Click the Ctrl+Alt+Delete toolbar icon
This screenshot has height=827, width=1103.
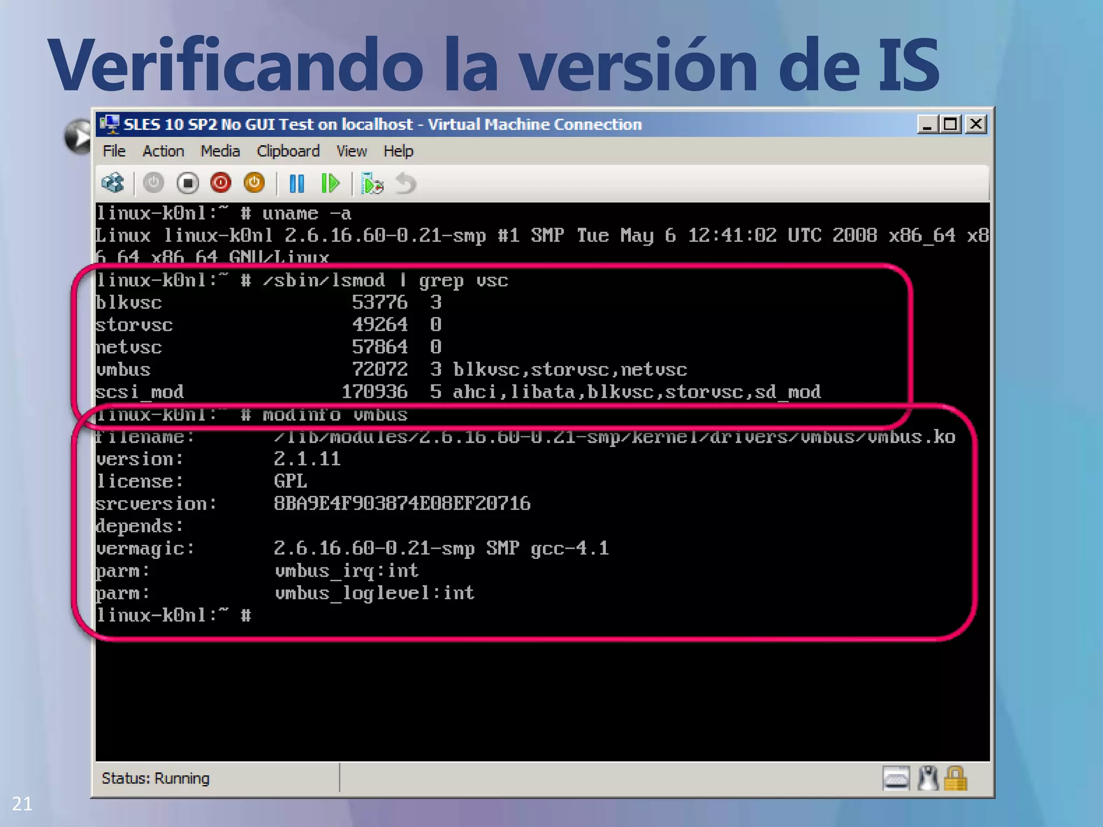[x=113, y=183]
